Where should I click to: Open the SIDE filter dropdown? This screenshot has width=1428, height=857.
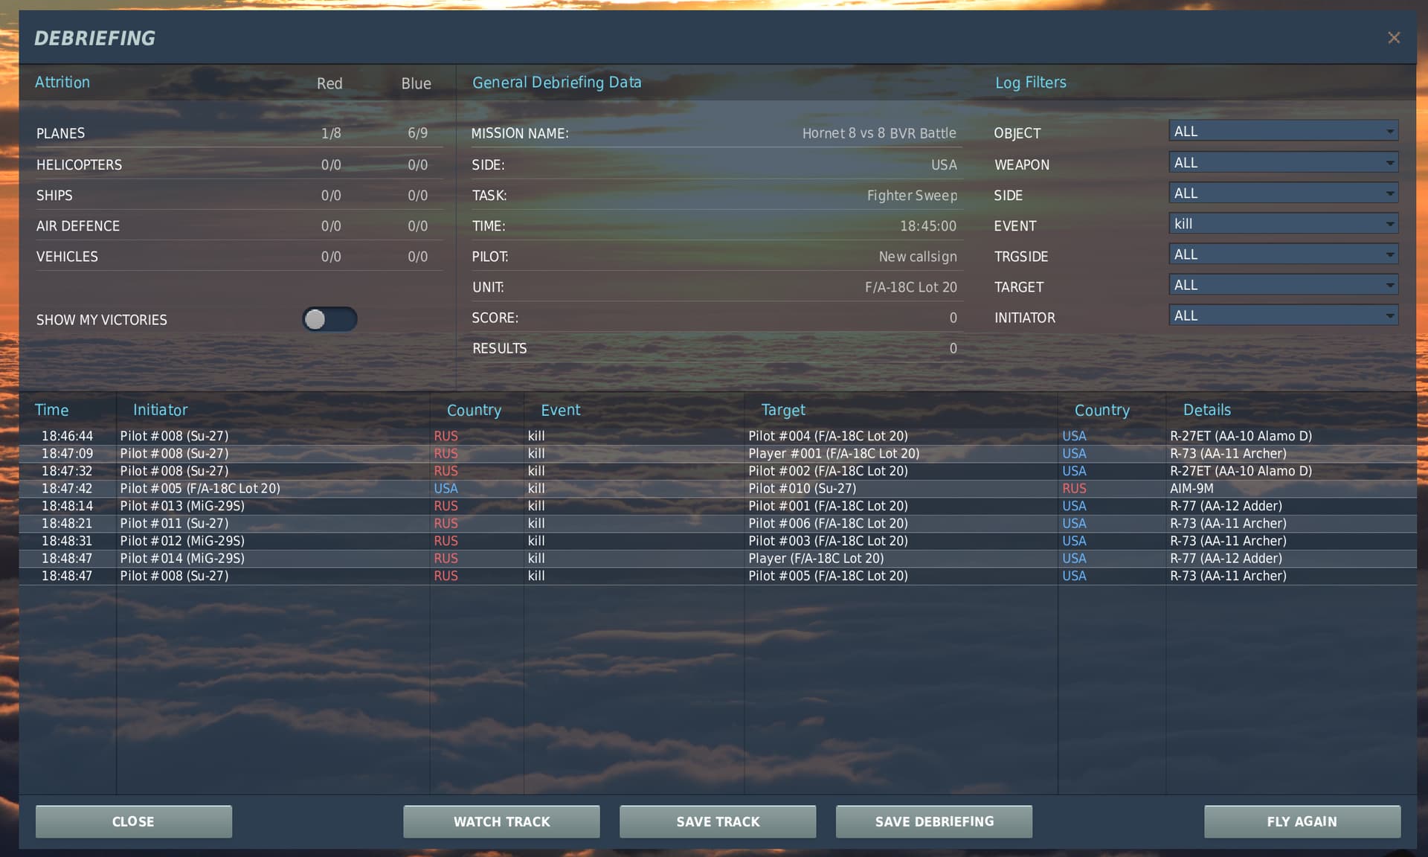pos(1283,193)
